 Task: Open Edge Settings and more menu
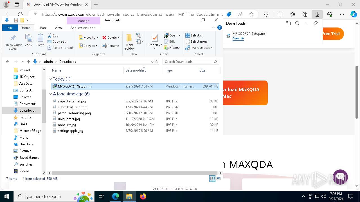[x=342, y=14]
